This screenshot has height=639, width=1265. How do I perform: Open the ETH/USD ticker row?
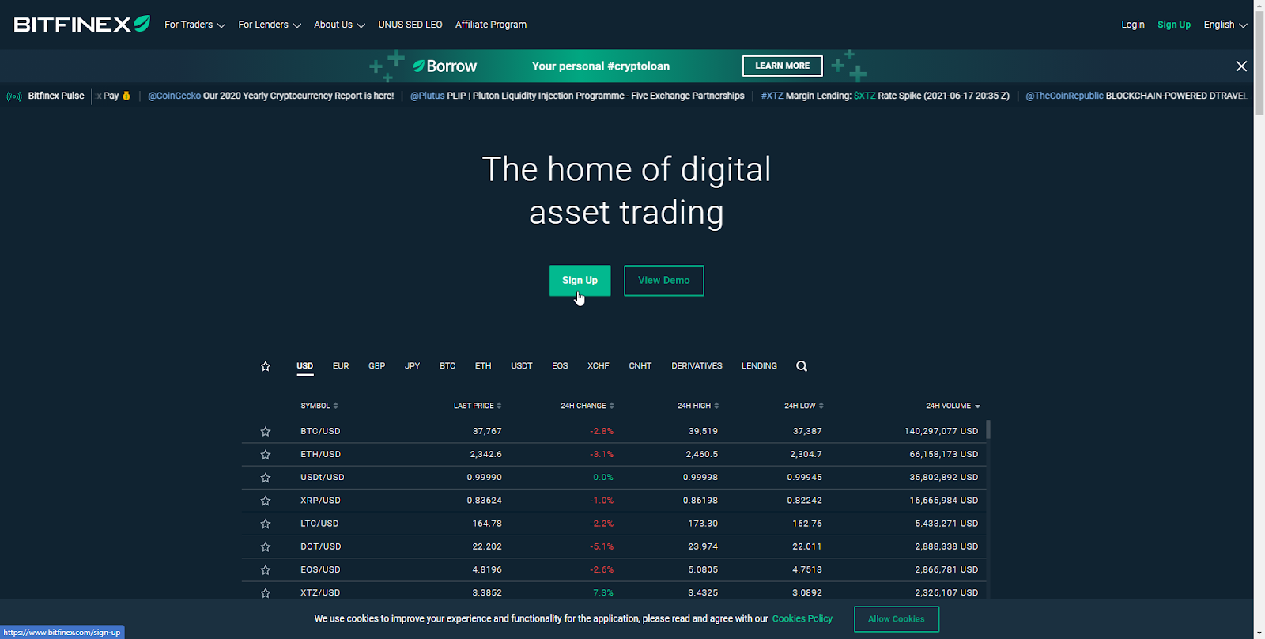[614, 455]
